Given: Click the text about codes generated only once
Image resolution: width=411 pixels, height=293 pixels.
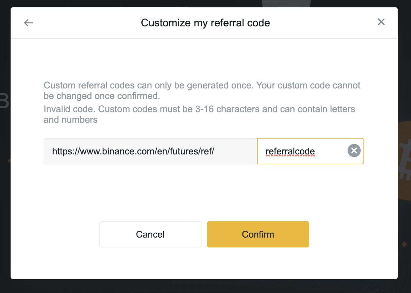Looking at the screenshot, I should coord(202,91).
